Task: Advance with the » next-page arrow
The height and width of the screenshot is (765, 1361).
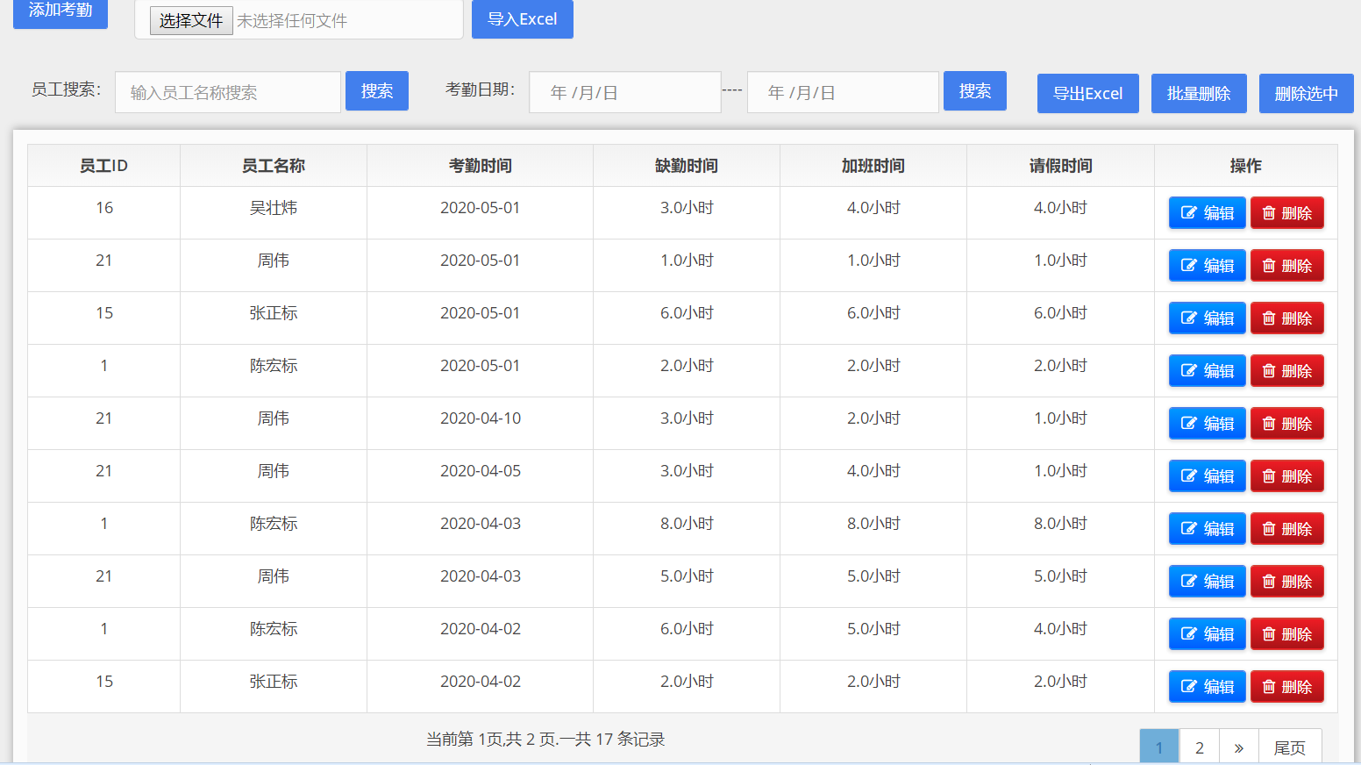Action: pyautogui.click(x=1239, y=747)
